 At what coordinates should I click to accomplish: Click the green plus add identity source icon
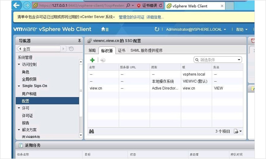(92, 60)
